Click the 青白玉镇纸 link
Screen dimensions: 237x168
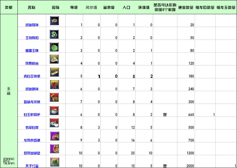tap(32, 76)
